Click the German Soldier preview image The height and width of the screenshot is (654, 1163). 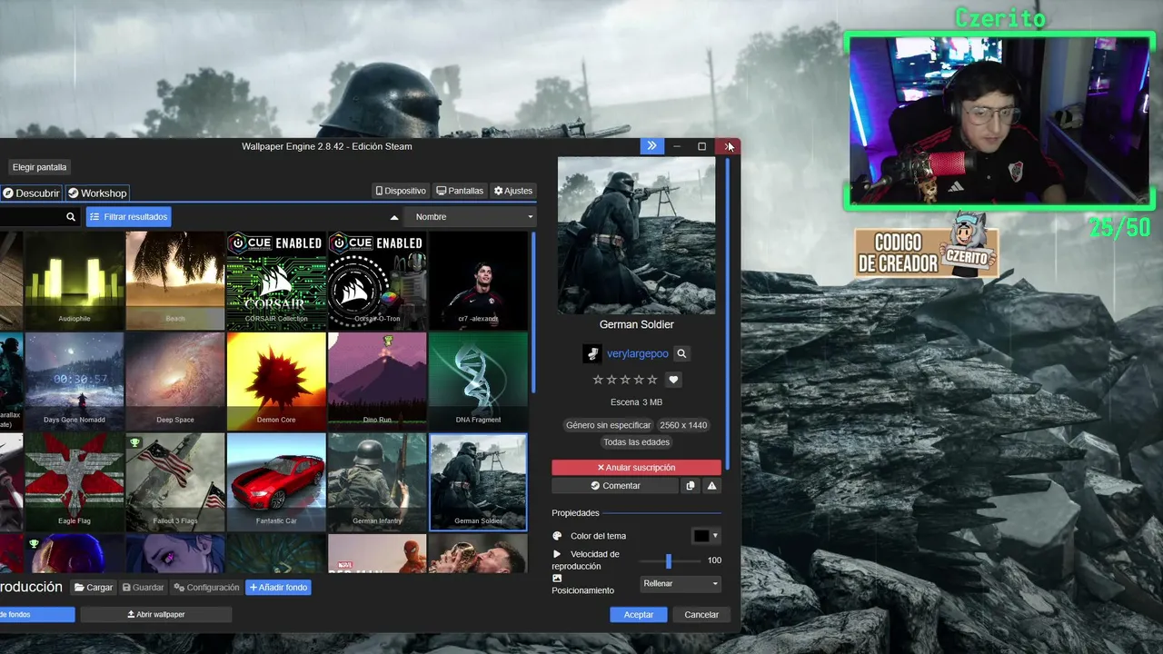click(x=636, y=235)
